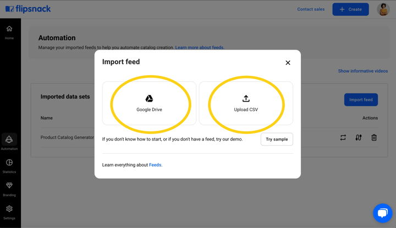Click the Create button
The image size is (396, 228).
click(x=350, y=9)
